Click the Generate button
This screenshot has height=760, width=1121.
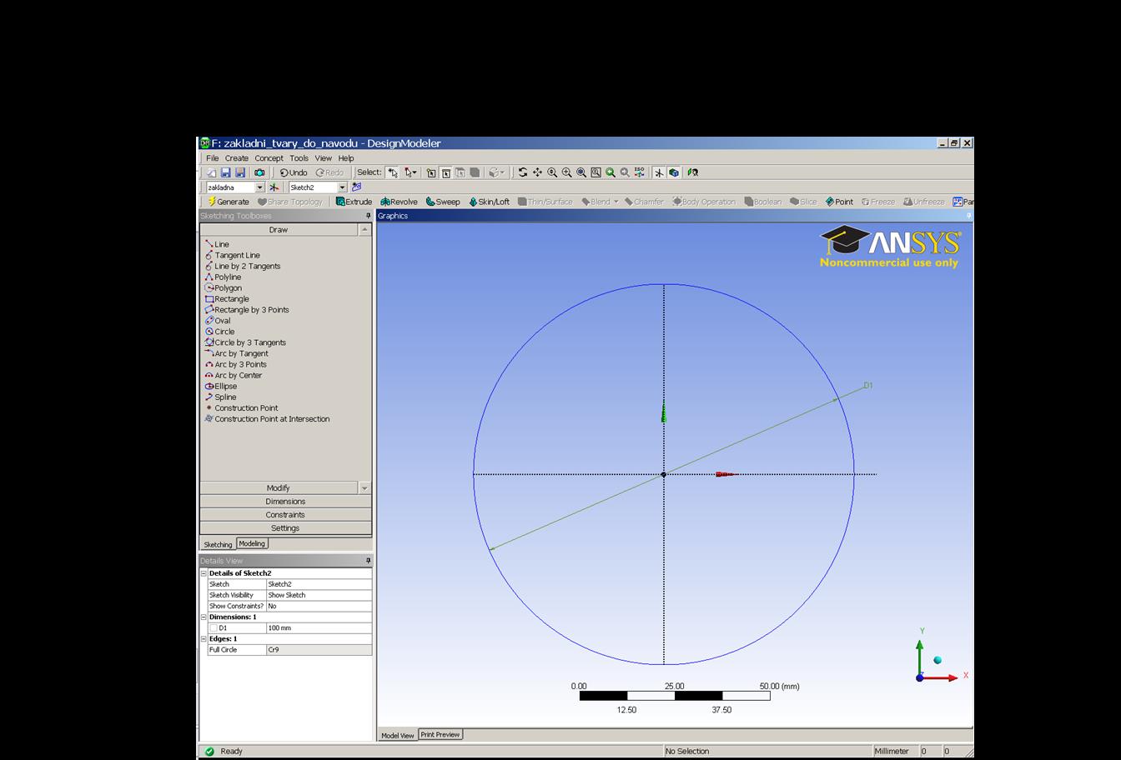(229, 202)
